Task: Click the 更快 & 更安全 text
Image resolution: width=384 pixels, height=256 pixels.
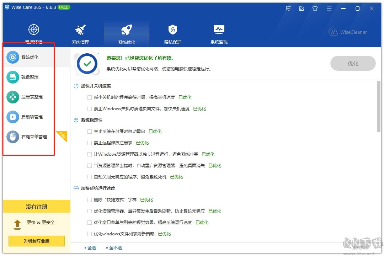Action: pos(41,223)
